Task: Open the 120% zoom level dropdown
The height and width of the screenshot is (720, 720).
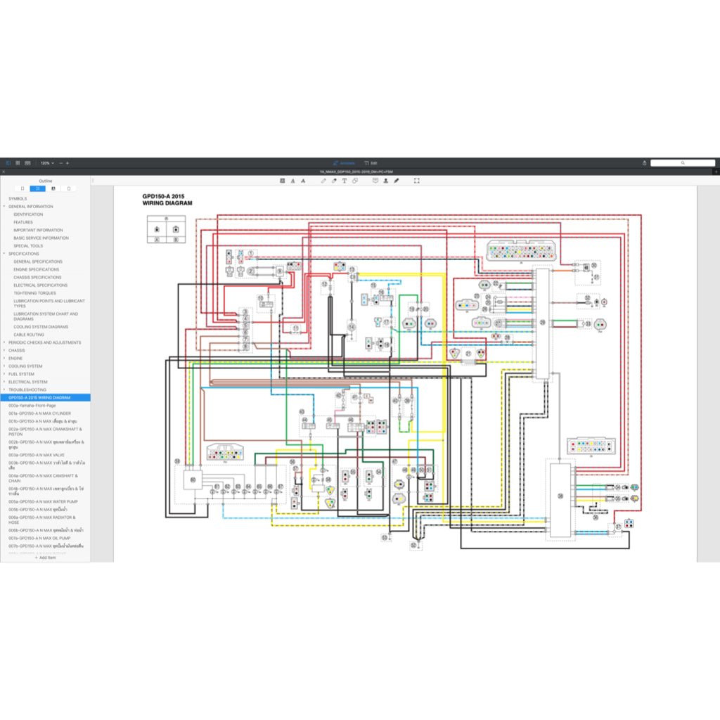Action: (x=46, y=163)
